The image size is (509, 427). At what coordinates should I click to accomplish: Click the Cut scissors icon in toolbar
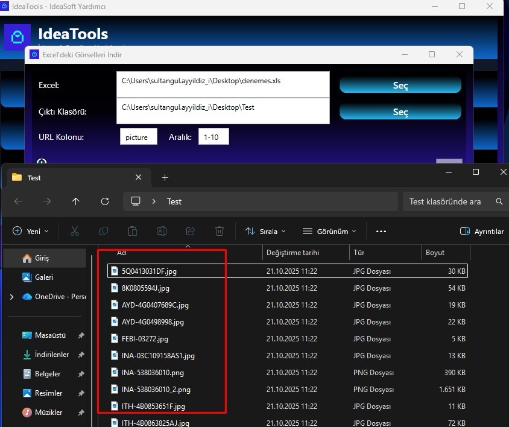pyautogui.click(x=75, y=231)
